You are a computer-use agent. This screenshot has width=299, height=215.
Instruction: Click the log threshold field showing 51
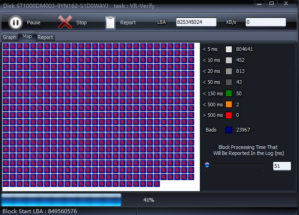(x=282, y=166)
